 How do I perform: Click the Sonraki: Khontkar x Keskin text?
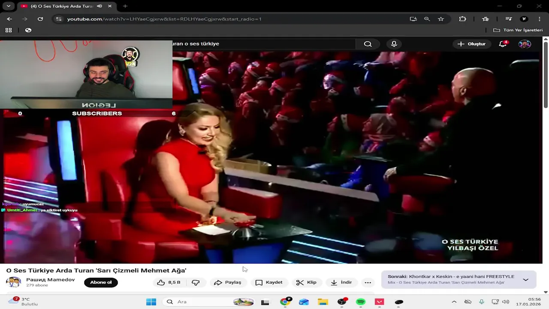tap(451, 276)
